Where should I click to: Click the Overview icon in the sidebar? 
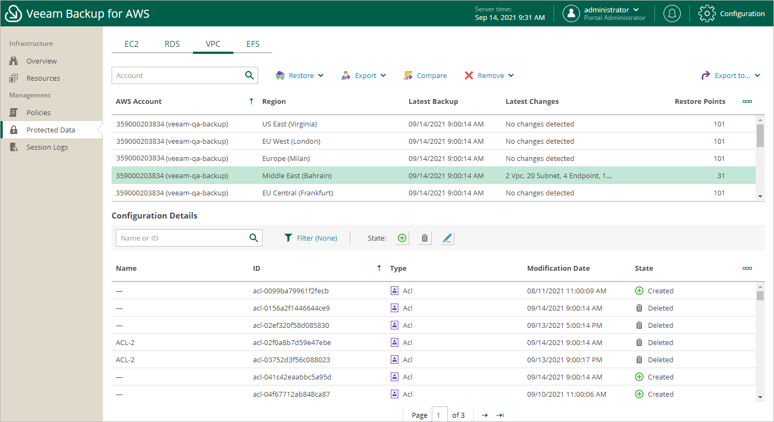(x=15, y=60)
